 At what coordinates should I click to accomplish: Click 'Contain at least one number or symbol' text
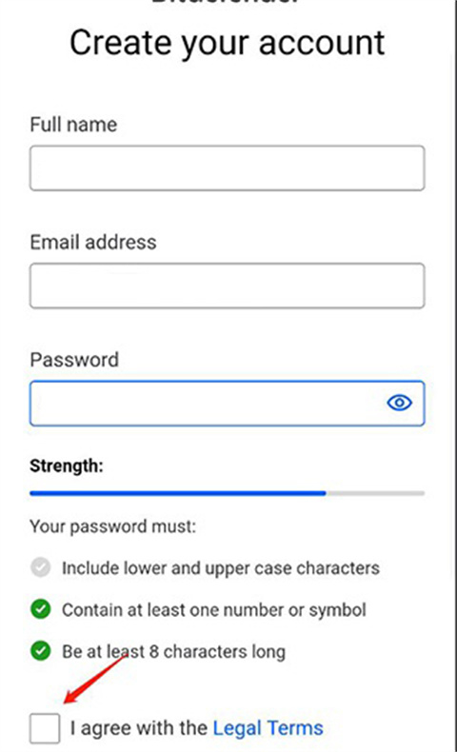[x=214, y=610]
